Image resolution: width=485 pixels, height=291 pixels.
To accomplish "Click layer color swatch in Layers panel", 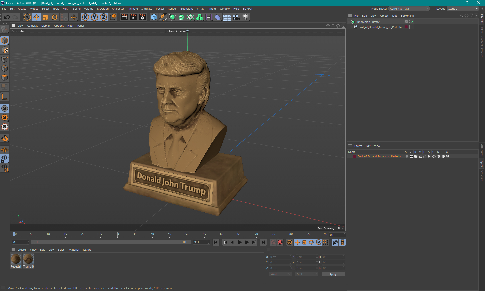I will [355, 156].
